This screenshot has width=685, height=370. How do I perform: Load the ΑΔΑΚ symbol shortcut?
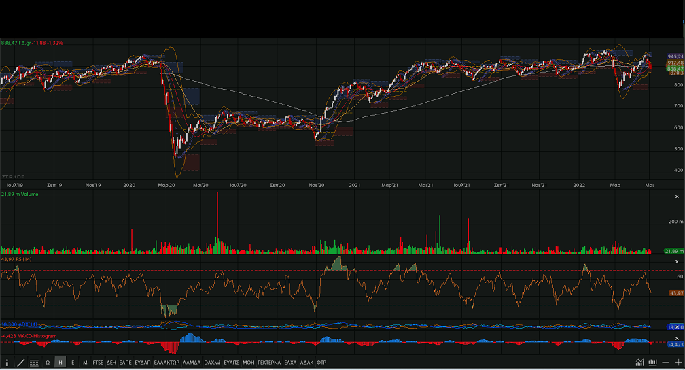(306, 363)
